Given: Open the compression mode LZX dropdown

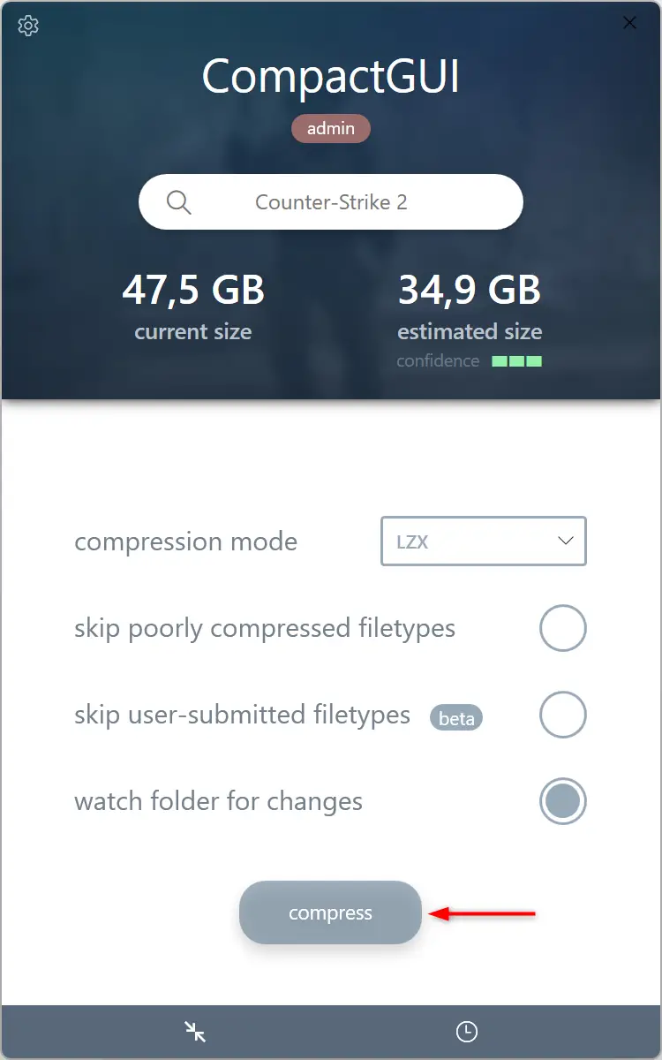Looking at the screenshot, I should 484,541.
